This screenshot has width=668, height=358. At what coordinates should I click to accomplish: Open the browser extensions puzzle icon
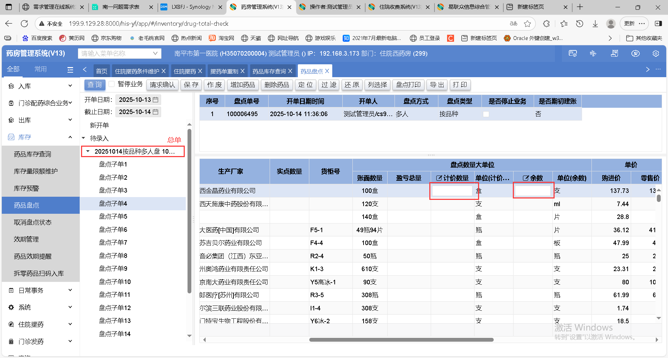546,24
